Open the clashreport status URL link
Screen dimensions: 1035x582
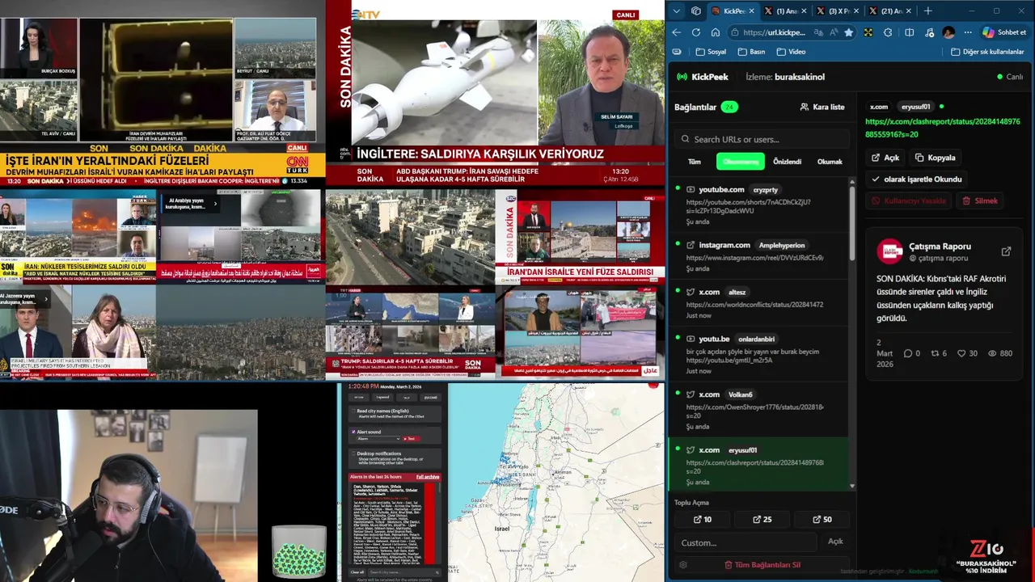943,128
